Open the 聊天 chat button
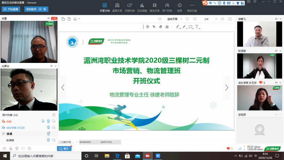 click(x=64, y=148)
